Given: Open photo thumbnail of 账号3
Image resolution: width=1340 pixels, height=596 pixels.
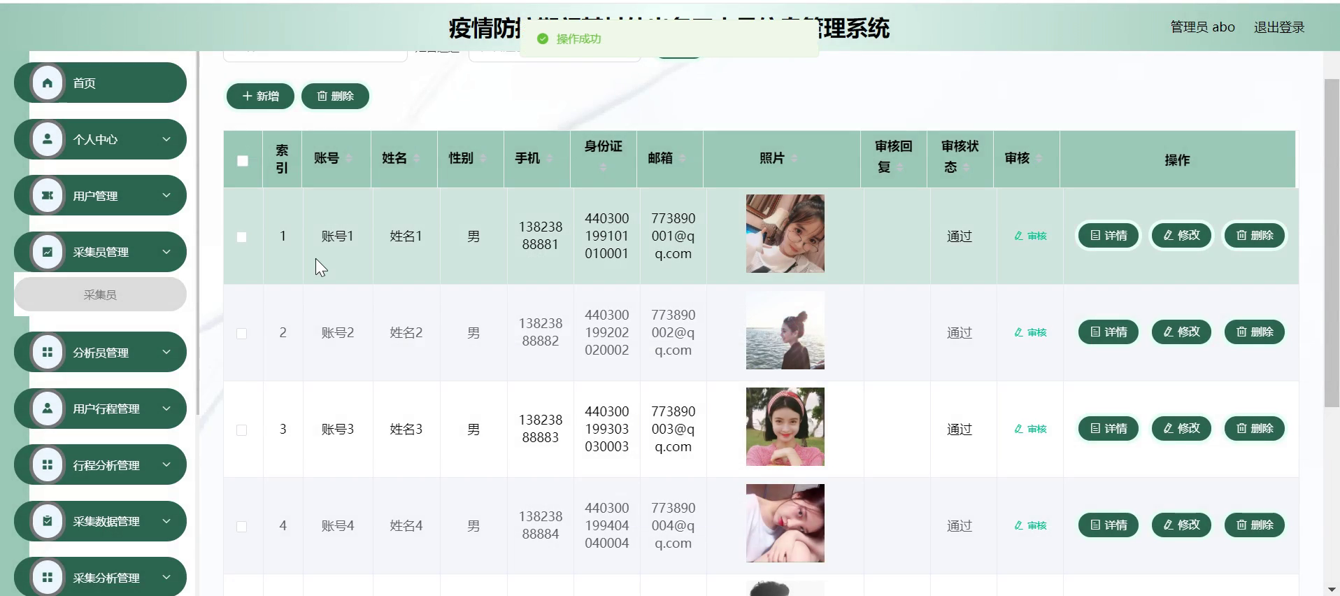Looking at the screenshot, I should (785, 427).
